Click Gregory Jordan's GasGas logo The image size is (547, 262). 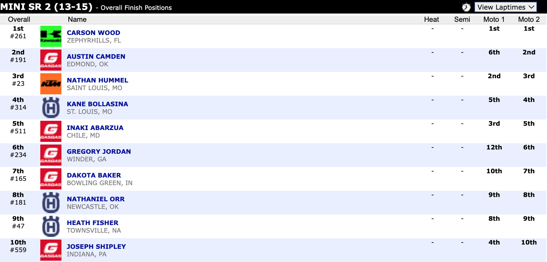[x=51, y=155]
